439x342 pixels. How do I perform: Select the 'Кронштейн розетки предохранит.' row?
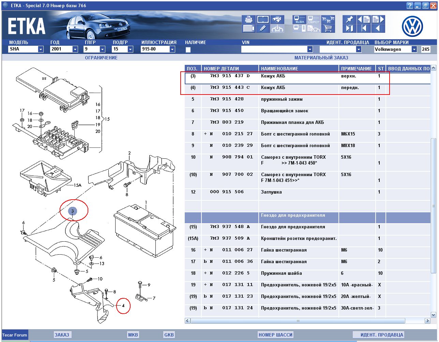pos(308,241)
